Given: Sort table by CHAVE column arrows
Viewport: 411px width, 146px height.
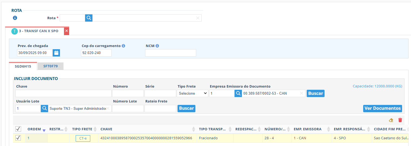Looking at the screenshot, I should (x=193, y=129).
